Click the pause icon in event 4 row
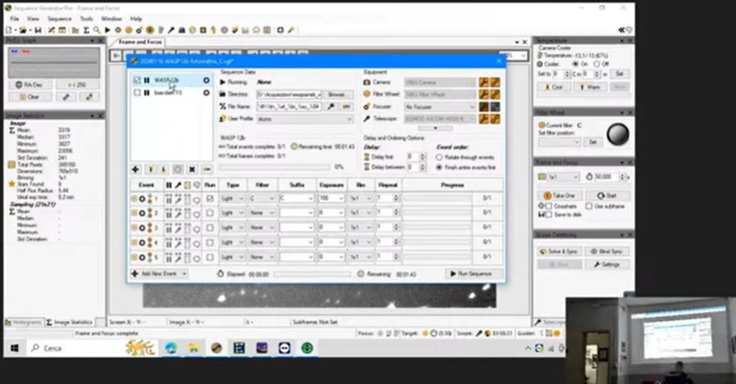The image size is (736, 384). pyautogui.click(x=169, y=243)
